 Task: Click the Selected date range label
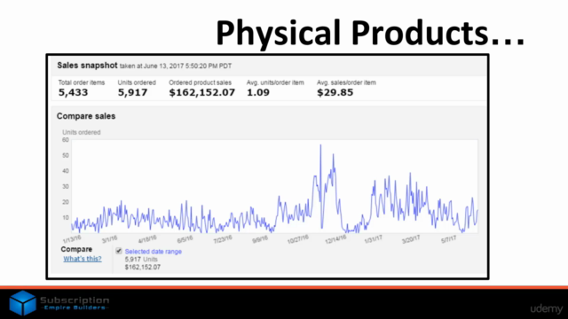[154, 252]
